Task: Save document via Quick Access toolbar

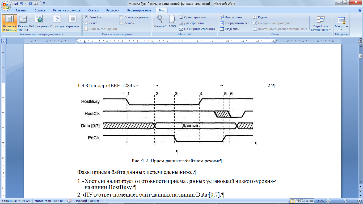Action: (16, 4)
